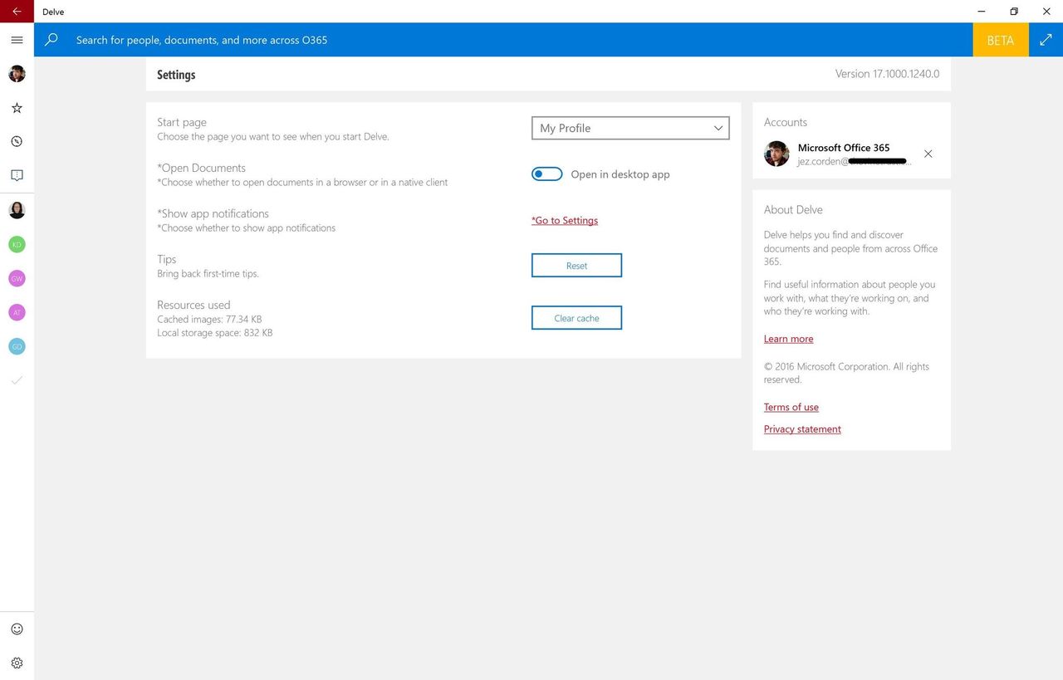Close the Delve window

(x=1046, y=12)
